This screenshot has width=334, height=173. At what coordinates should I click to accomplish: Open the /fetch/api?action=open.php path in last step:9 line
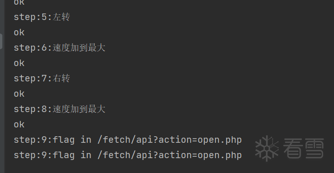coord(170,155)
